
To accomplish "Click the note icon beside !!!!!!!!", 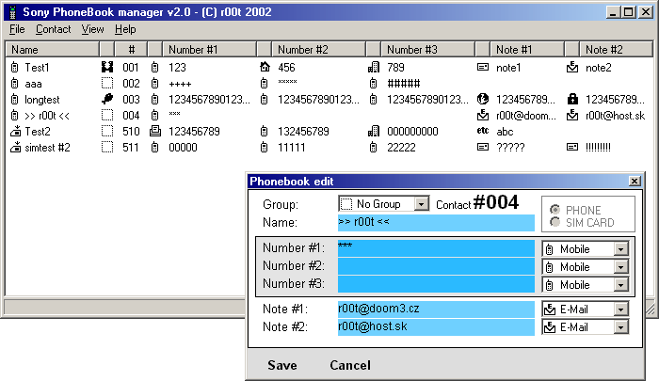I will pos(572,147).
